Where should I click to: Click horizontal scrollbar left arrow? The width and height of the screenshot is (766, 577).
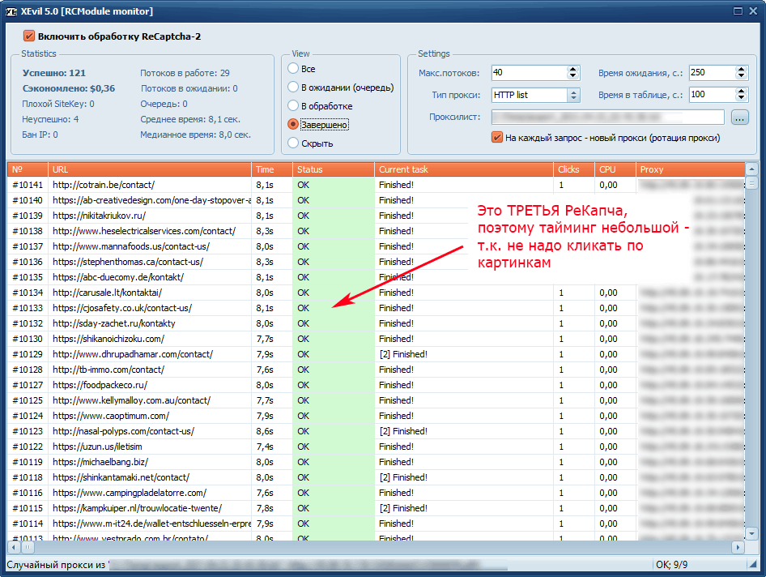click(x=14, y=547)
